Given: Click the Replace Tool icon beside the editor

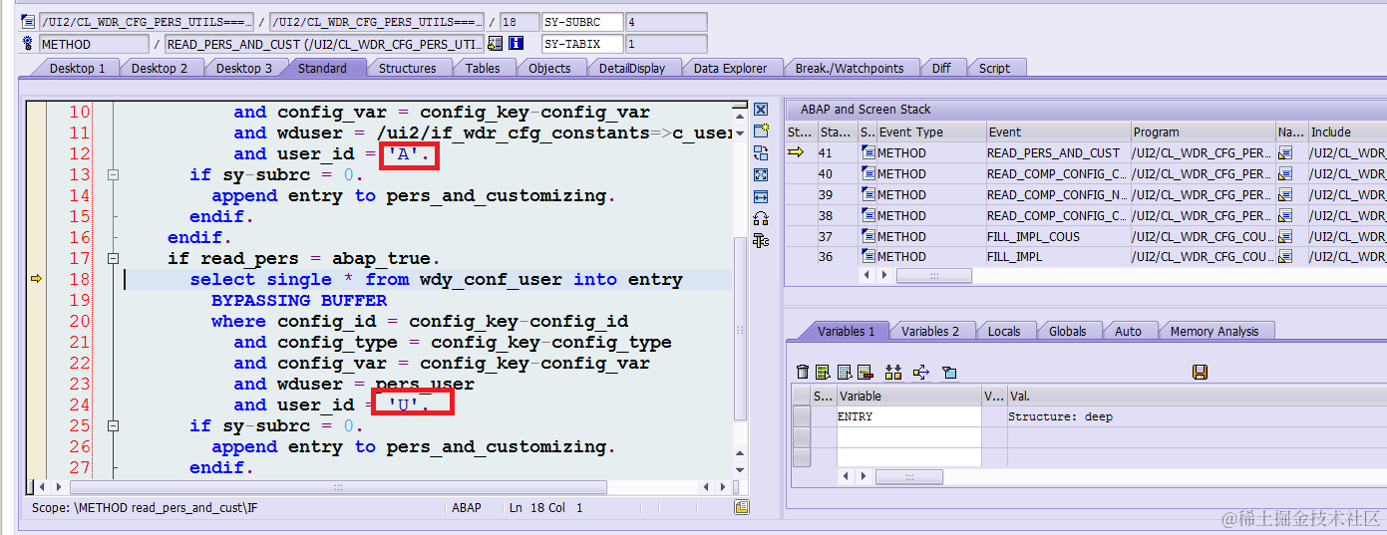Looking at the screenshot, I should pos(761,152).
